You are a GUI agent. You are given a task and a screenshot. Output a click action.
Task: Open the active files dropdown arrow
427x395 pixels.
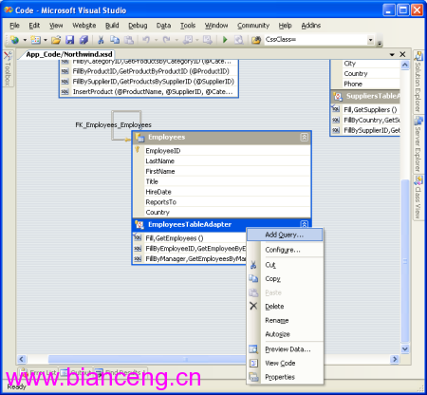point(392,54)
